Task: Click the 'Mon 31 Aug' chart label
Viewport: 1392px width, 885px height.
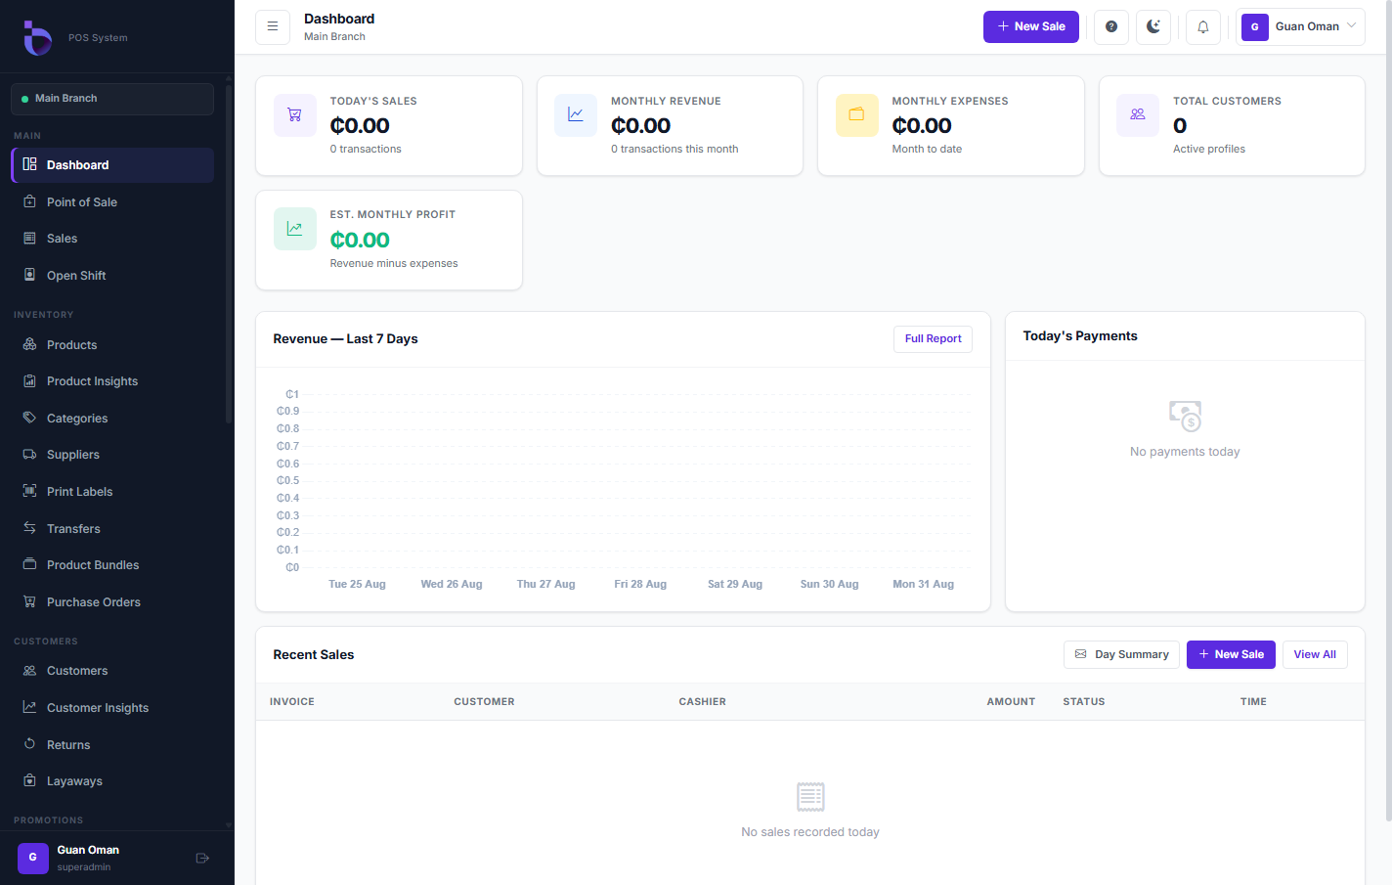Action: pyautogui.click(x=923, y=585)
